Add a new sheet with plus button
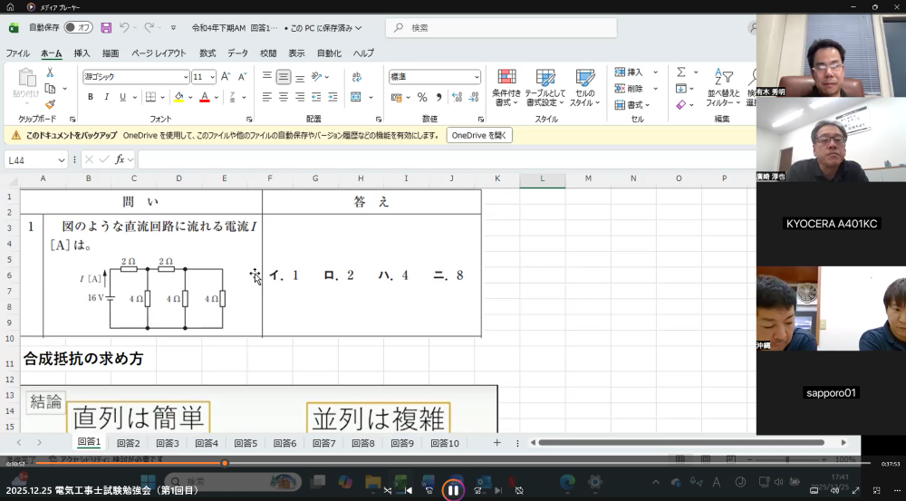The image size is (906, 501). tap(496, 443)
